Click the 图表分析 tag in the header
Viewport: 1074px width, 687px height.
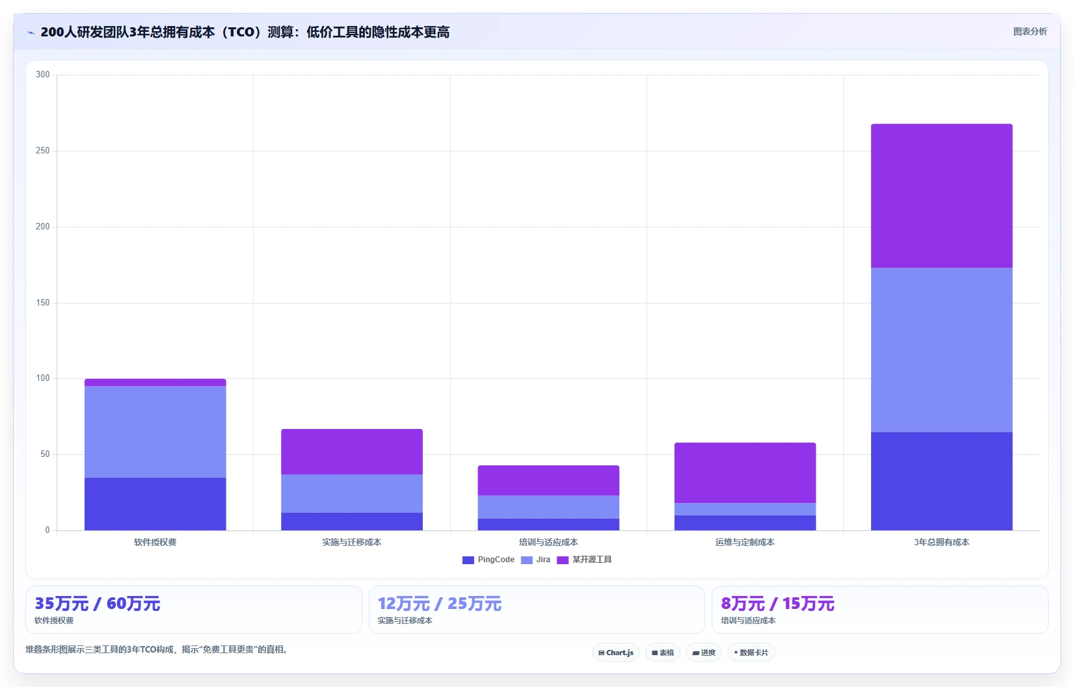(x=1030, y=31)
